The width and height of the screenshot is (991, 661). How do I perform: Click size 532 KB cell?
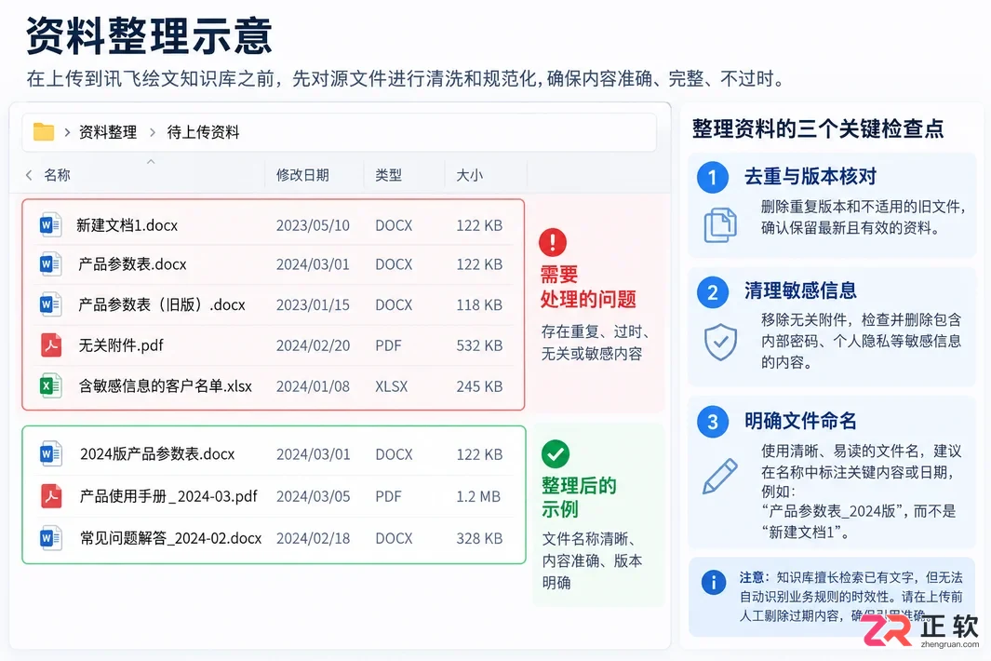click(x=479, y=345)
